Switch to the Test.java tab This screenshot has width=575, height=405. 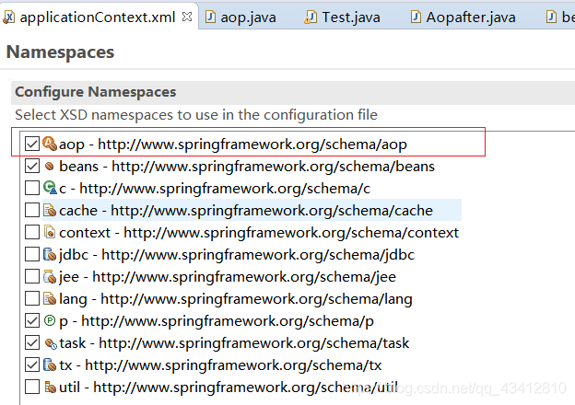[x=350, y=17]
